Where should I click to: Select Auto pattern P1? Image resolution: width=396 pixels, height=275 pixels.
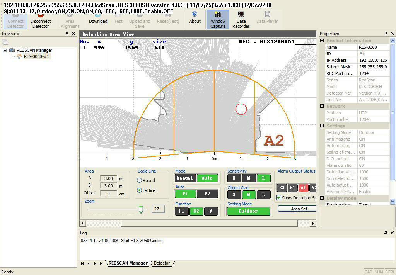pyautogui.click(x=185, y=194)
